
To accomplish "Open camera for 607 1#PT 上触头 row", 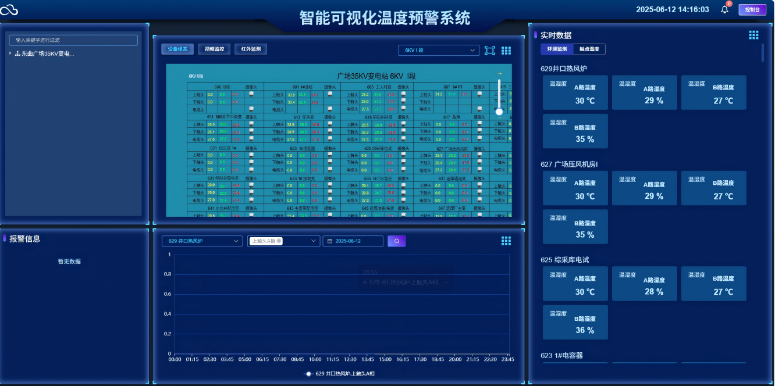I will (479, 94).
